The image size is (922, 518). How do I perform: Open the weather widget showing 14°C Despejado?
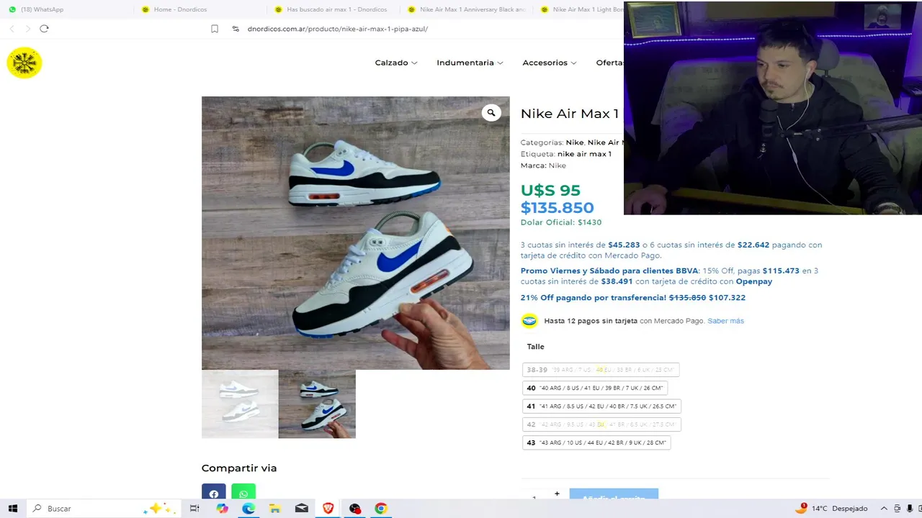[x=832, y=509]
